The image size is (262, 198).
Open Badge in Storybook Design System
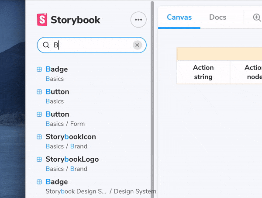click(57, 182)
